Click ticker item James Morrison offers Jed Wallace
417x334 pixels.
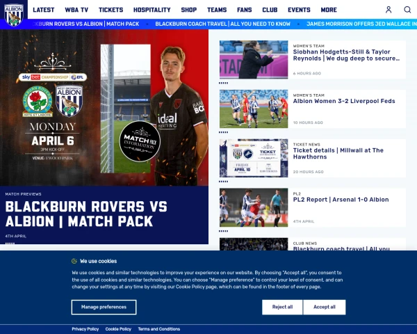point(361,24)
